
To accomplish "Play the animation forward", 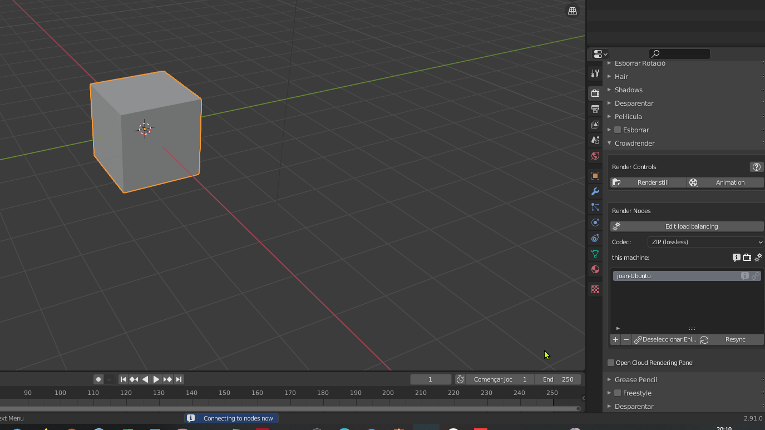I will [156, 379].
